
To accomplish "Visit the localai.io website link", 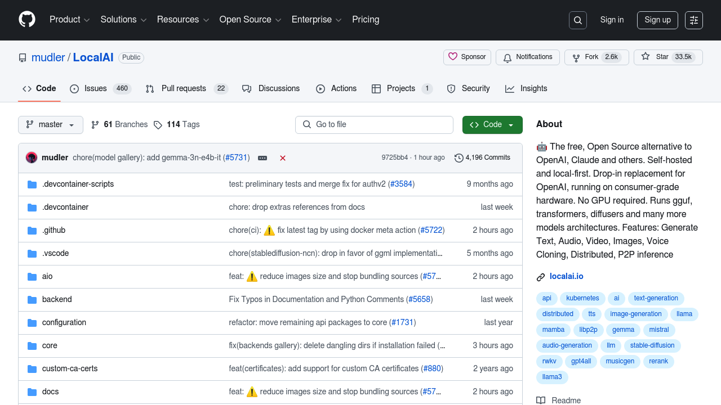I will click(x=566, y=276).
